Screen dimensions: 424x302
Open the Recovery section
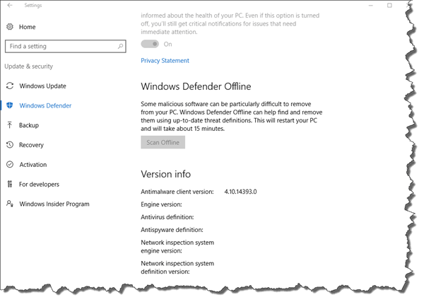[x=31, y=145]
